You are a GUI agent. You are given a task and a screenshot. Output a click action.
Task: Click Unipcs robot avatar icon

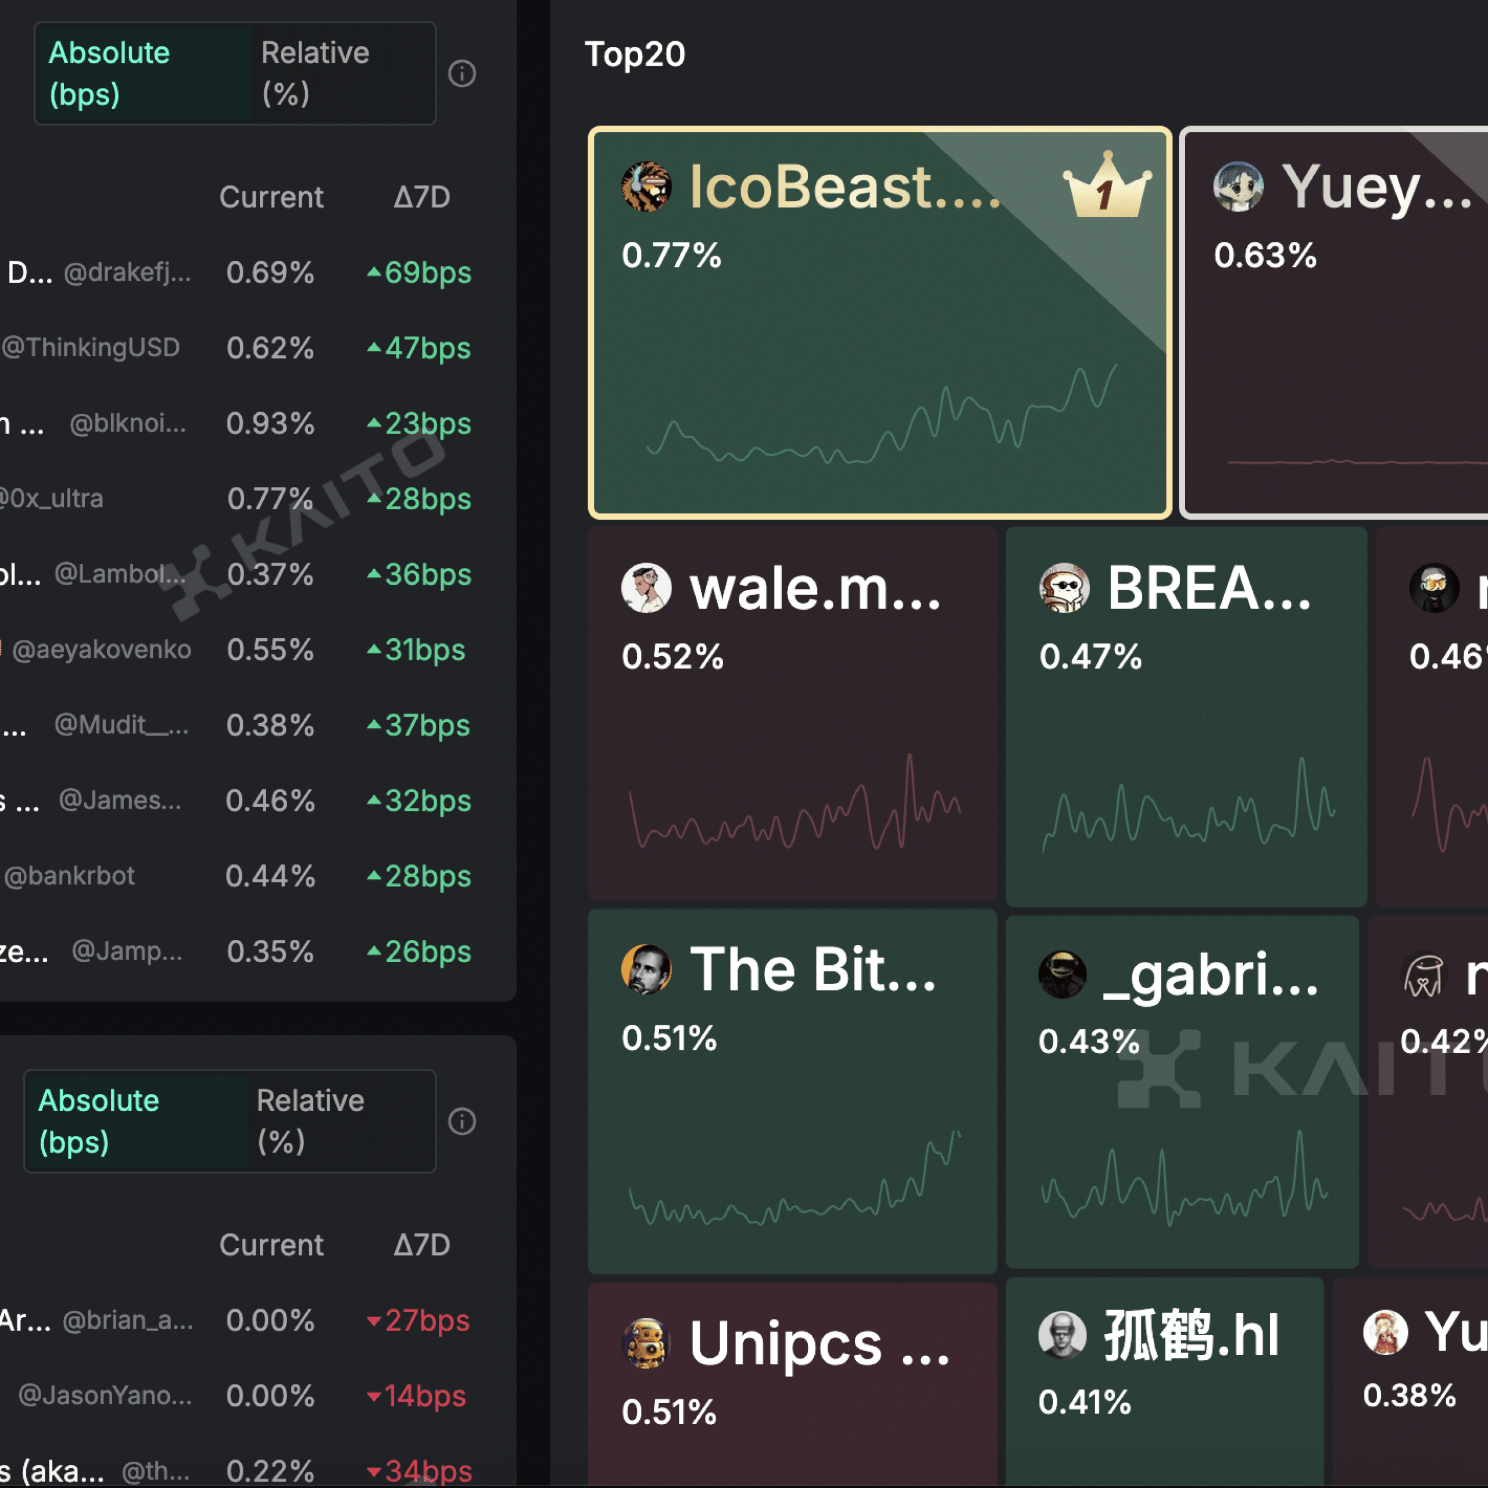tap(646, 1343)
